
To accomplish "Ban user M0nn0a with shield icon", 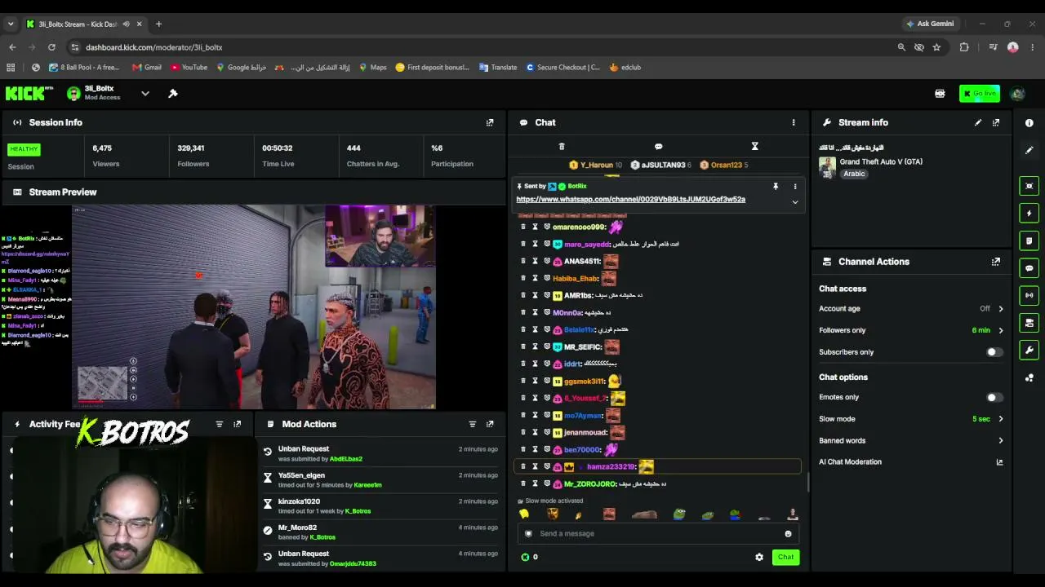I will coord(547,312).
